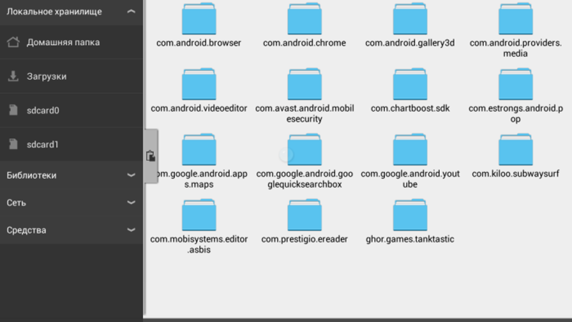
Task: Open the com.prestigio.ereader folder
Action: point(304,216)
